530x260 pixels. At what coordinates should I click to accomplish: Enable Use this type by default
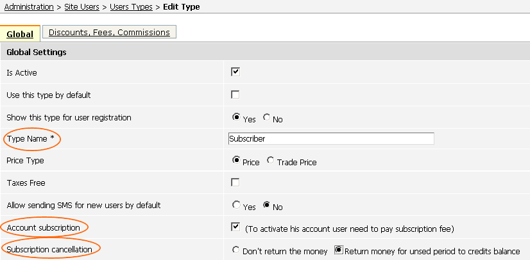pos(235,94)
